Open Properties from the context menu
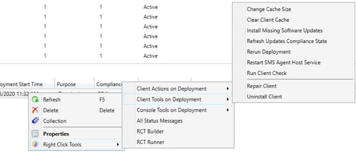This screenshot has height=158, width=356. [x=76, y=134]
